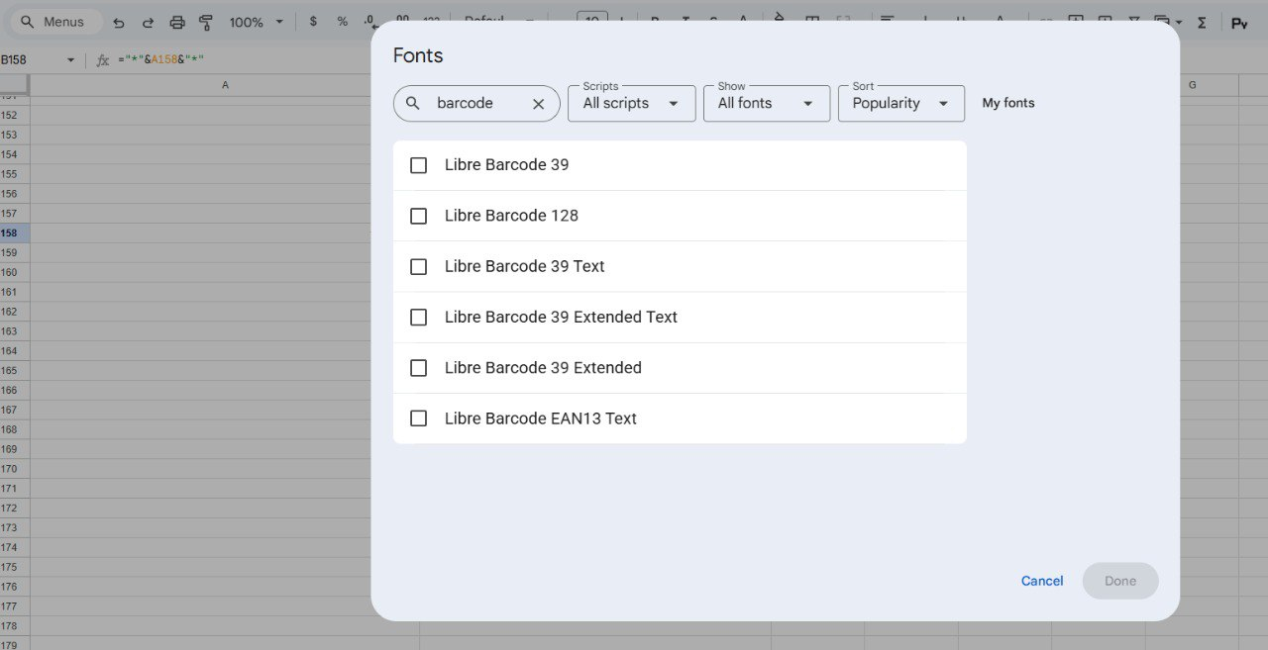This screenshot has width=1268, height=650.
Task: Open the Functions sigma icon
Action: tap(1202, 23)
